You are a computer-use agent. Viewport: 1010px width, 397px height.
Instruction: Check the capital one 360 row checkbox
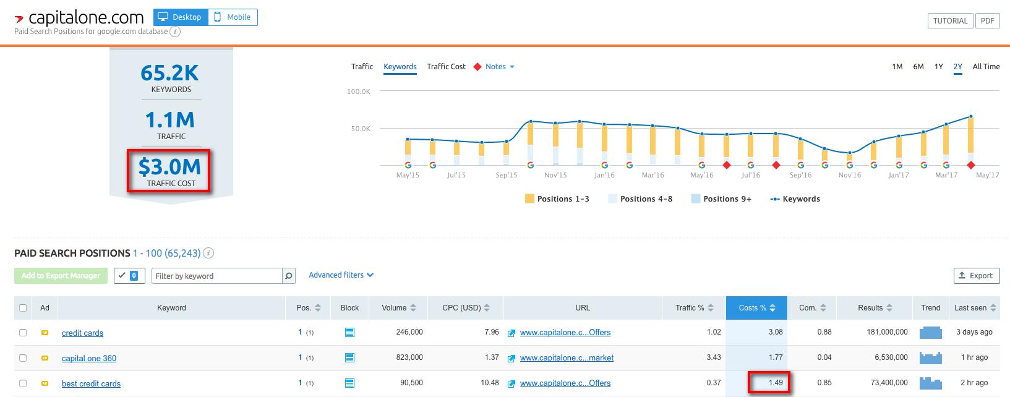pyautogui.click(x=23, y=358)
